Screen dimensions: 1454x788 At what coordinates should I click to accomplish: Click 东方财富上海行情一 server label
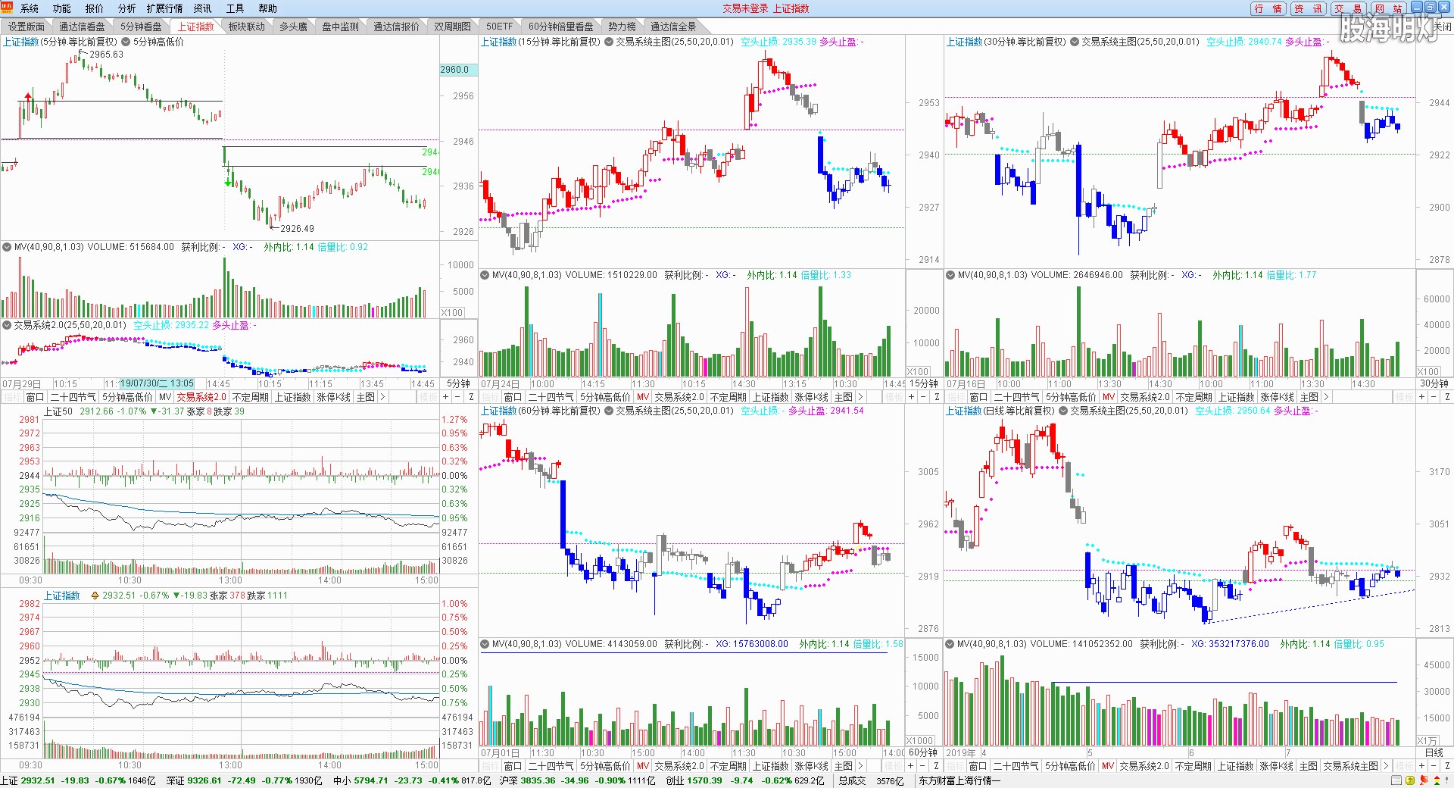click(959, 780)
